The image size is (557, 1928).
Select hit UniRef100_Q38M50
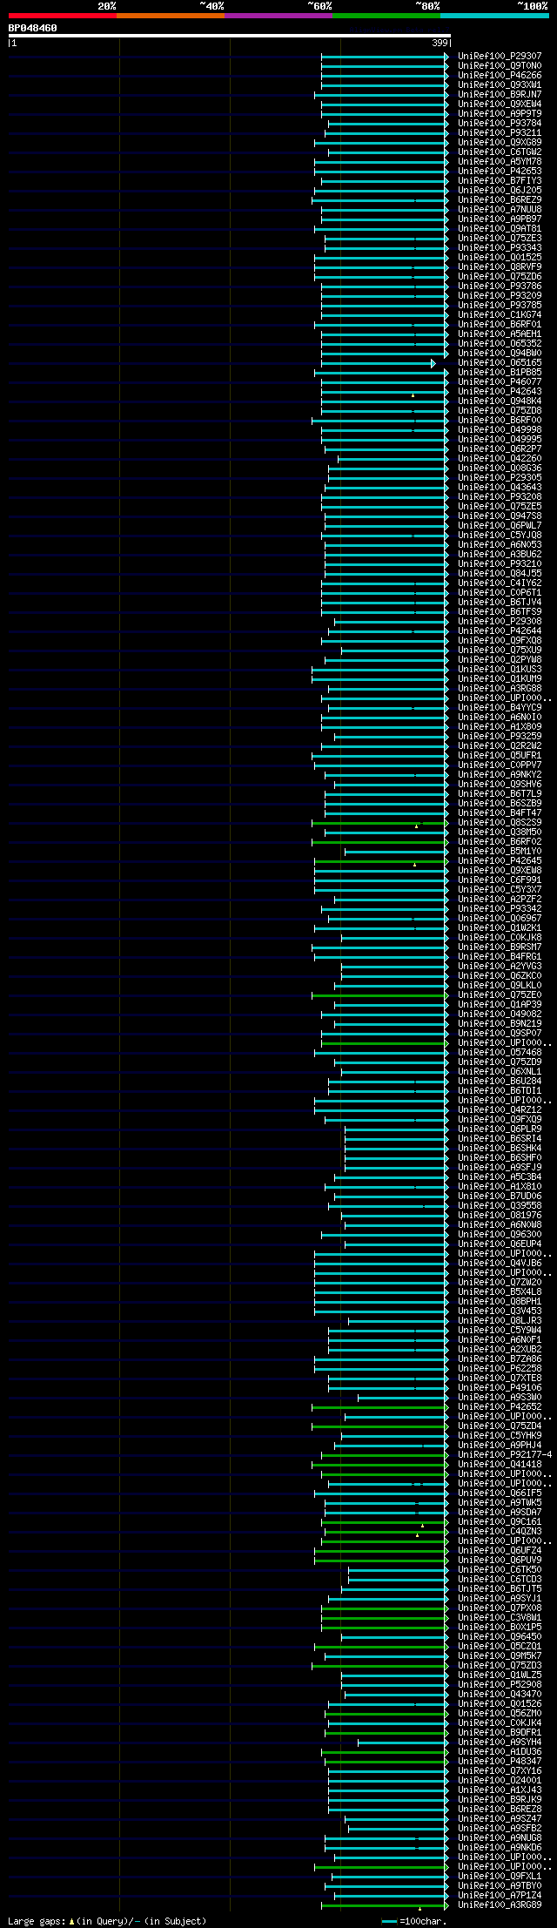click(500, 832)
